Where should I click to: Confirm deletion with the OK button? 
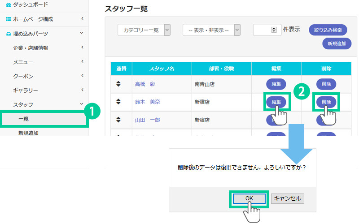(x=249, y=198)
